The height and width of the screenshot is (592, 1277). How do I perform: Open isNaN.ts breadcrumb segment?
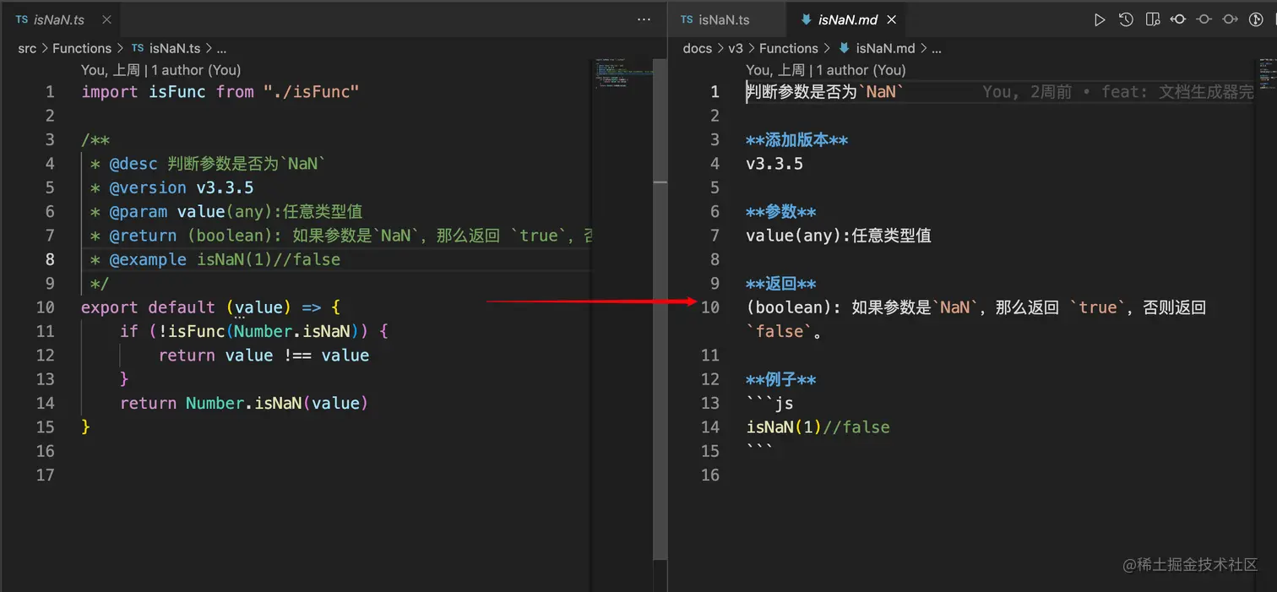(x=167, y=48)
